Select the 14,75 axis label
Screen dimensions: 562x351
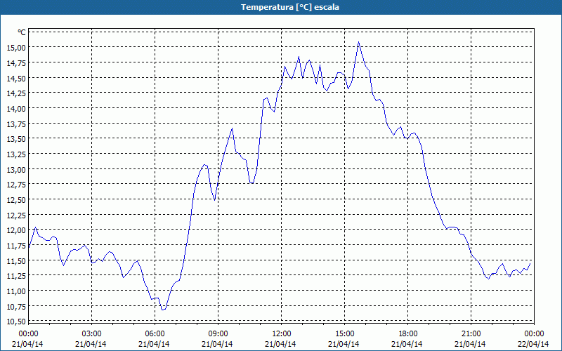coord(15,63)
